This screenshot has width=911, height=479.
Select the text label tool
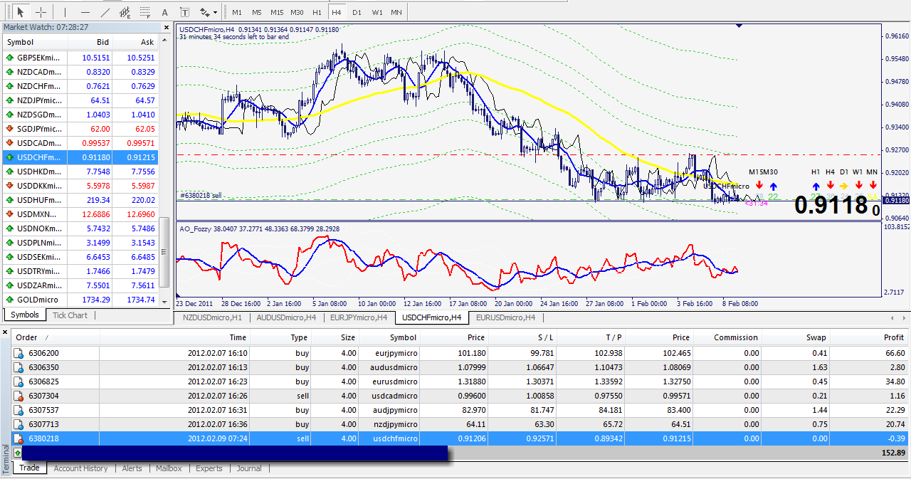(x=185, y=12)
